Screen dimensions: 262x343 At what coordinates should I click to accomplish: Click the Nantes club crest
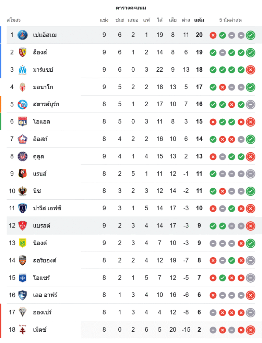[x=23, y=243]
